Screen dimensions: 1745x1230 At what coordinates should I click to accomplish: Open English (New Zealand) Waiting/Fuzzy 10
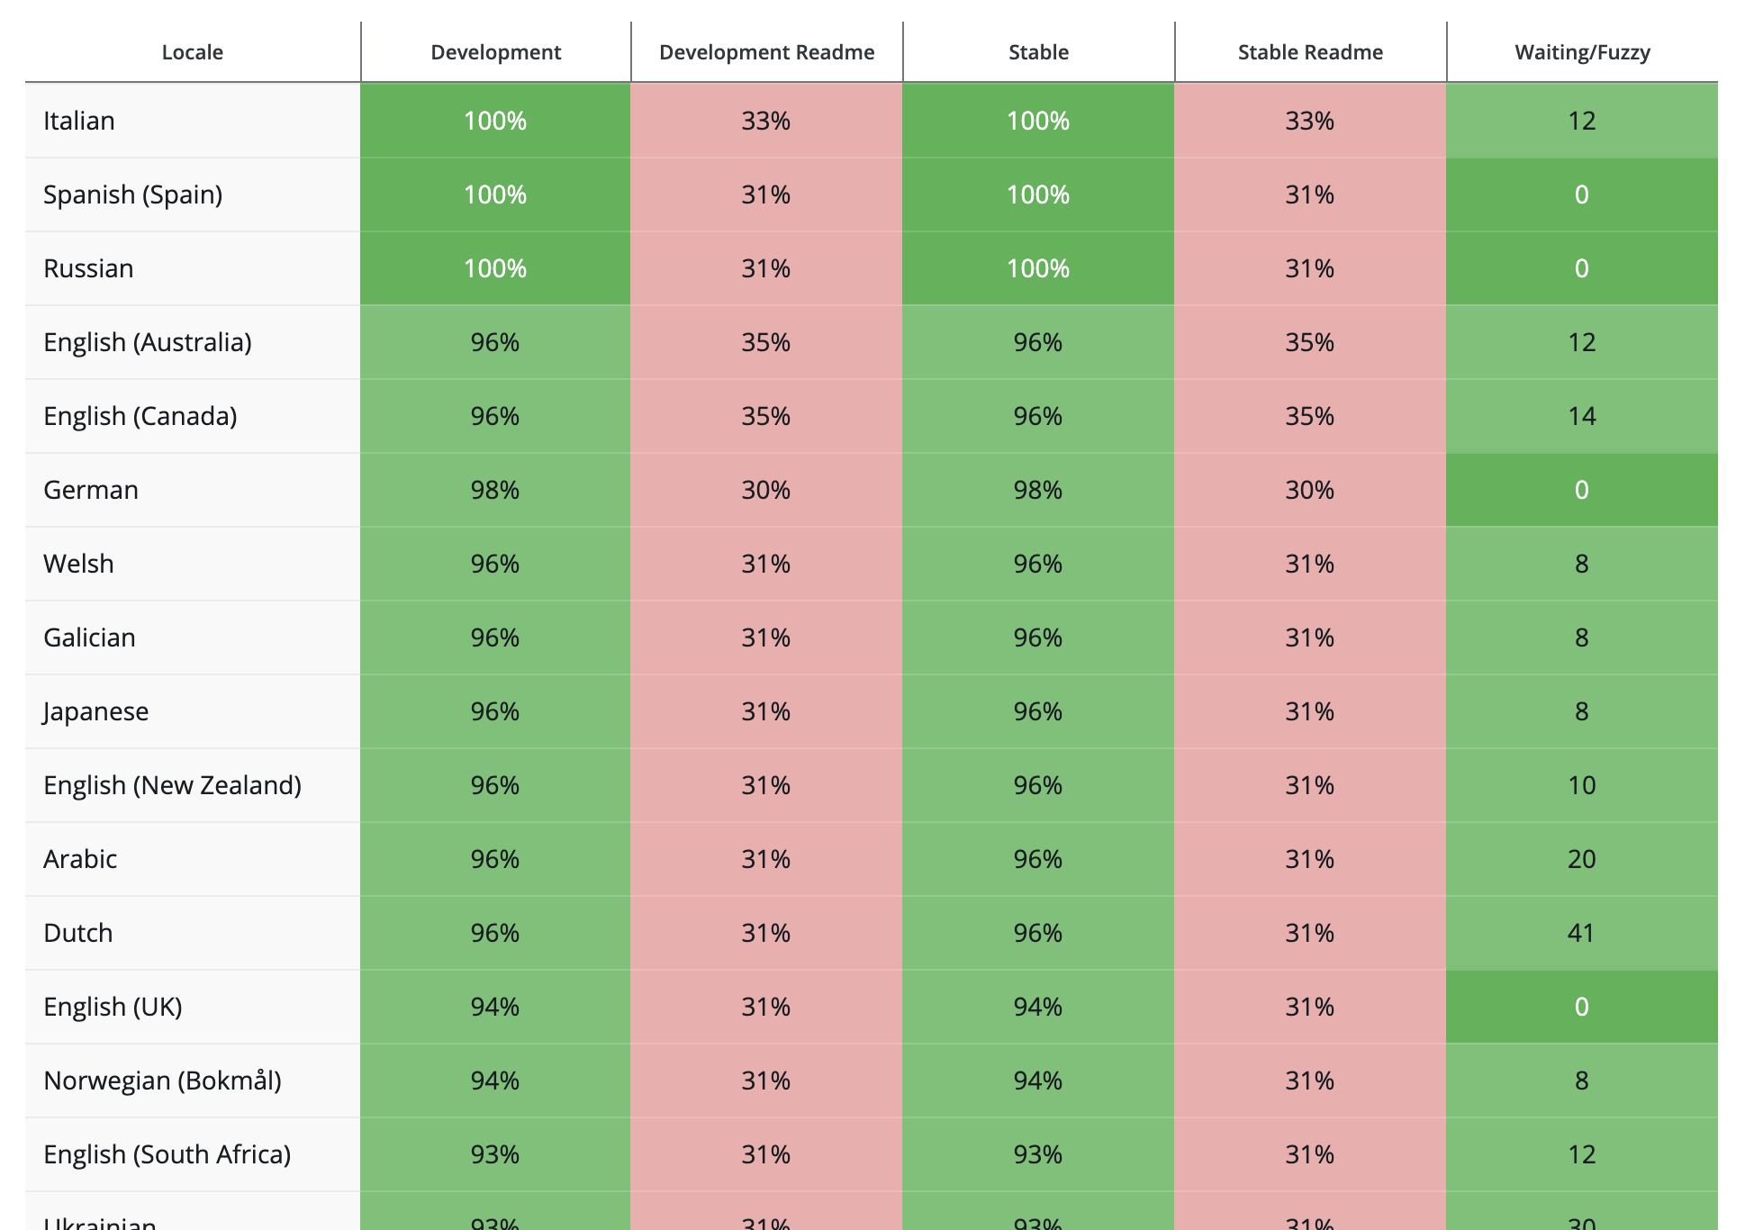coord(1581,785)
